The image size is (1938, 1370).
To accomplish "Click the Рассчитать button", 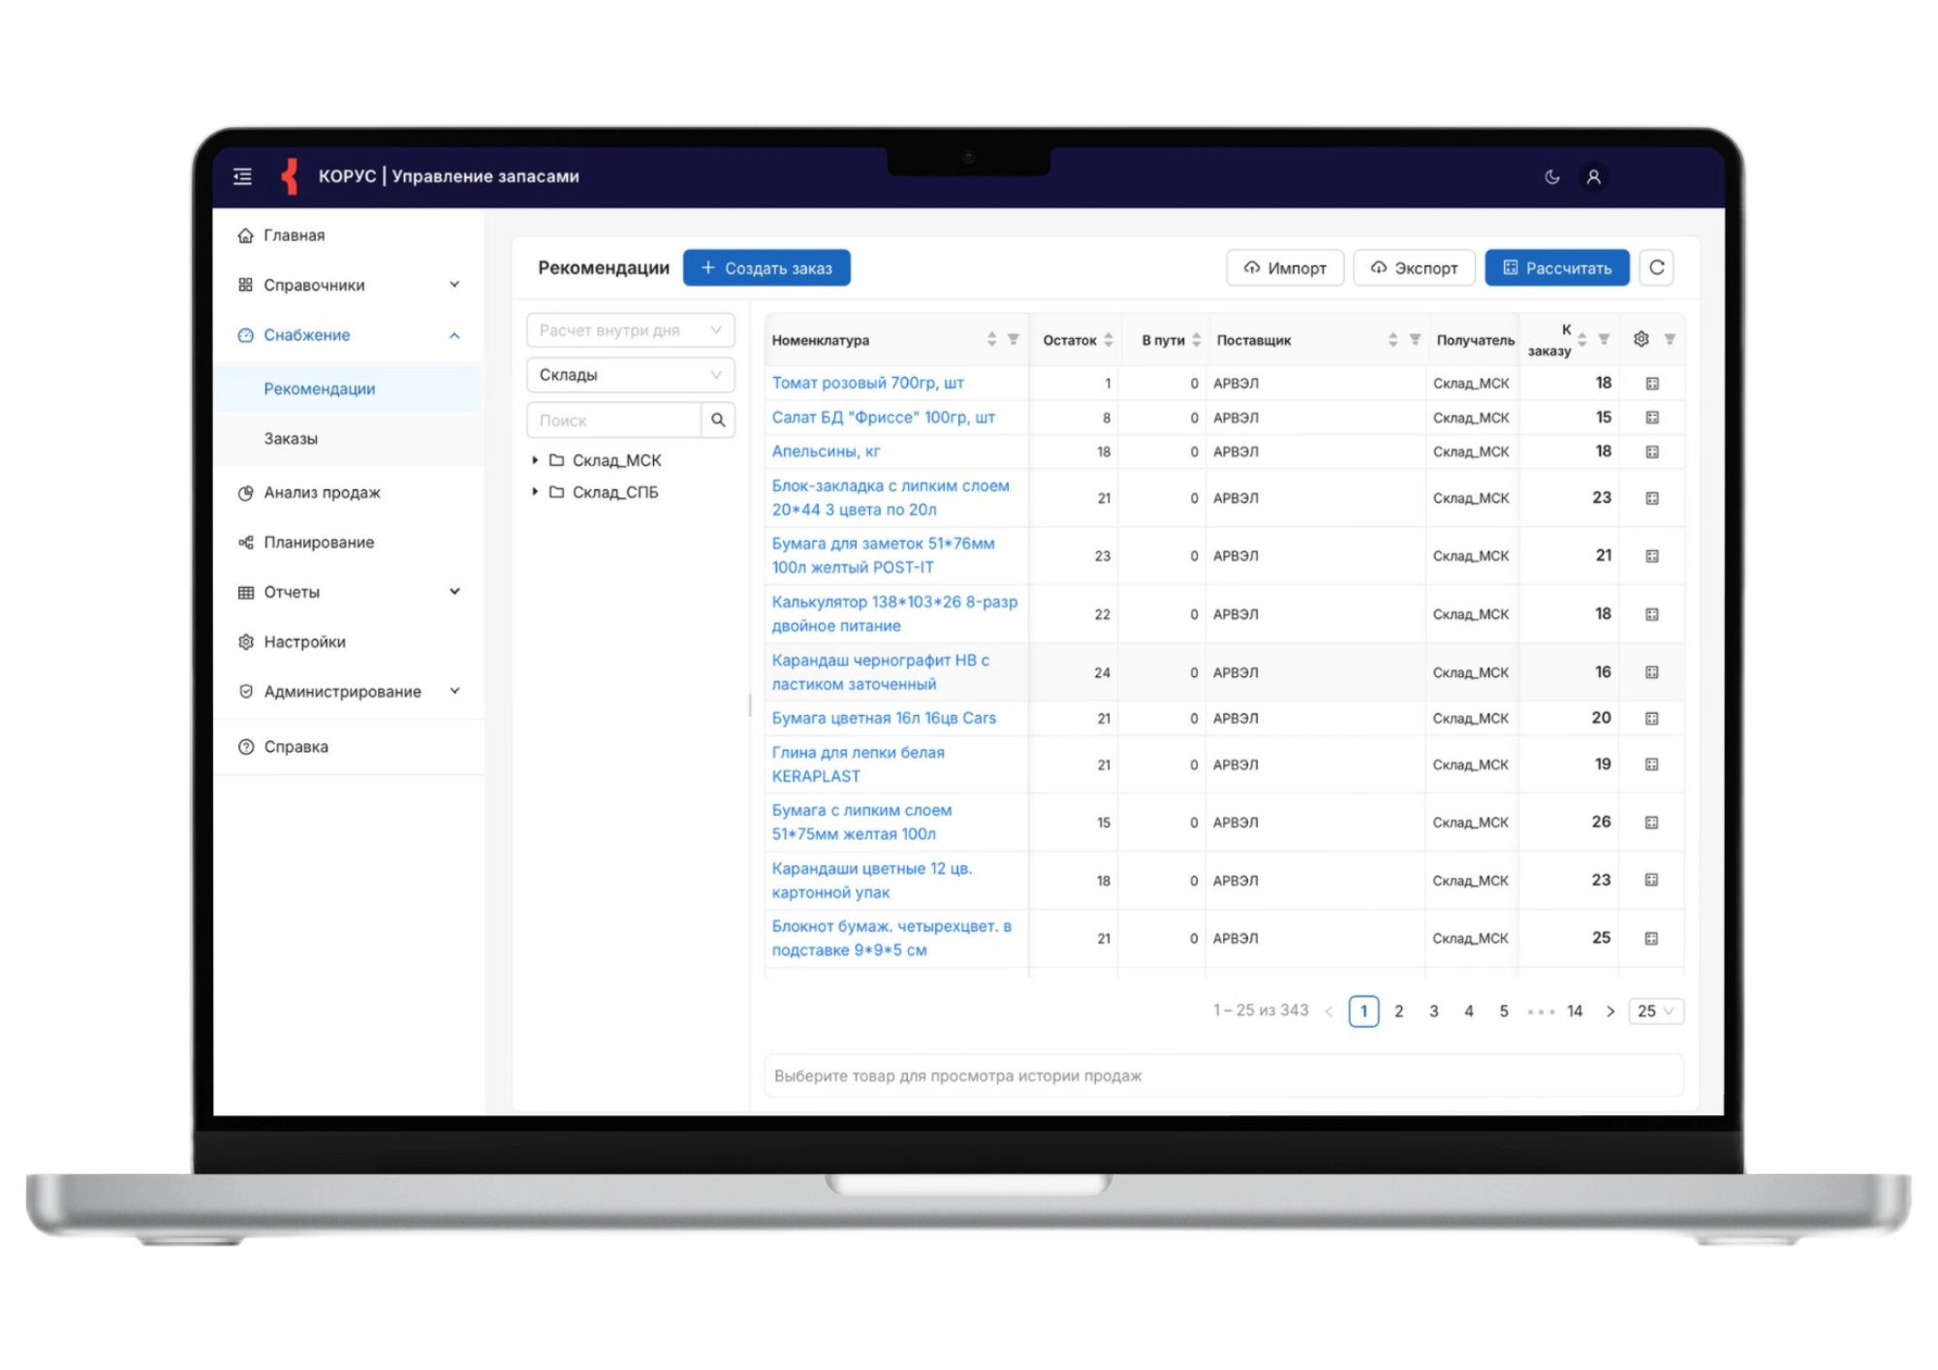I will (x=1557, y=268).
